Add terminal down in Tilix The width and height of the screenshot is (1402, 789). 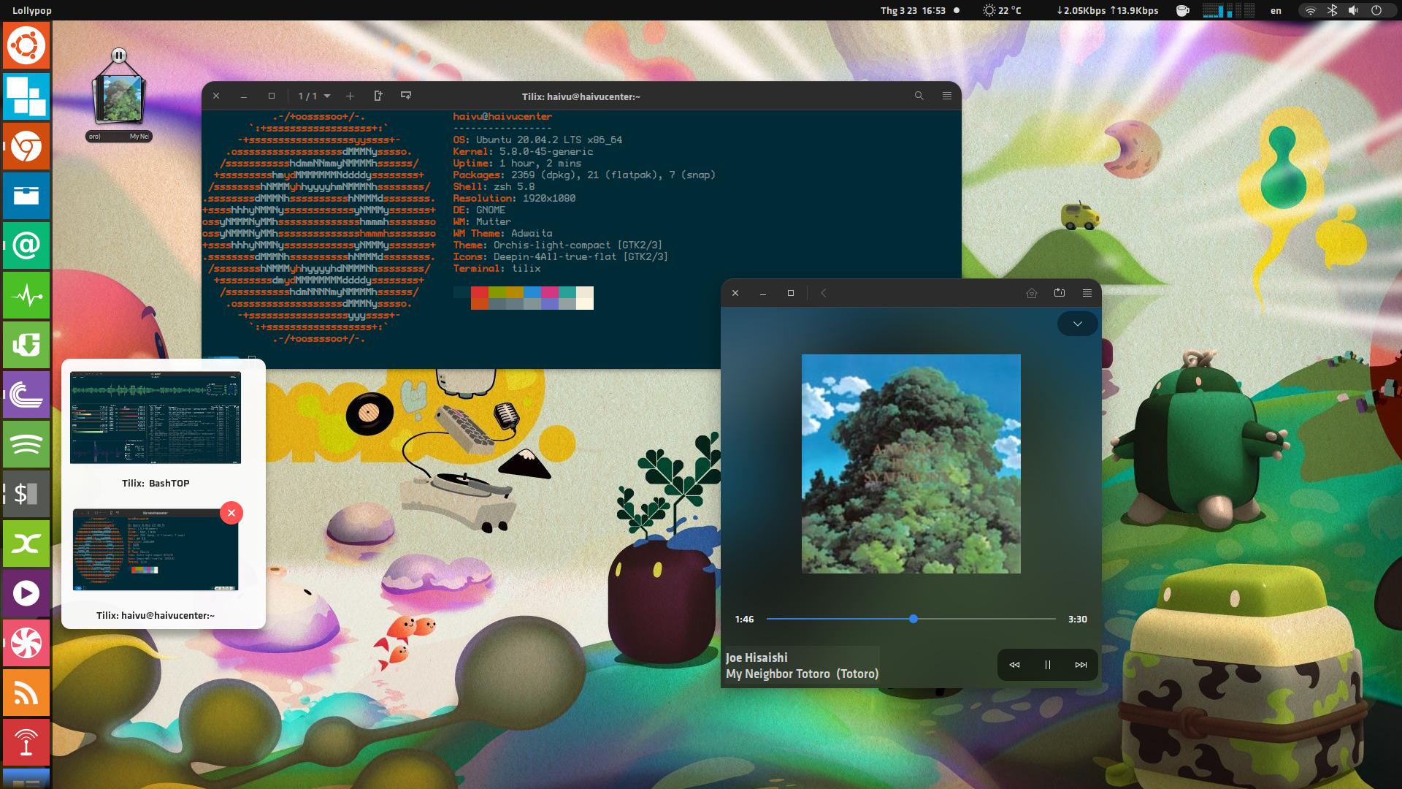click(406, 96)
